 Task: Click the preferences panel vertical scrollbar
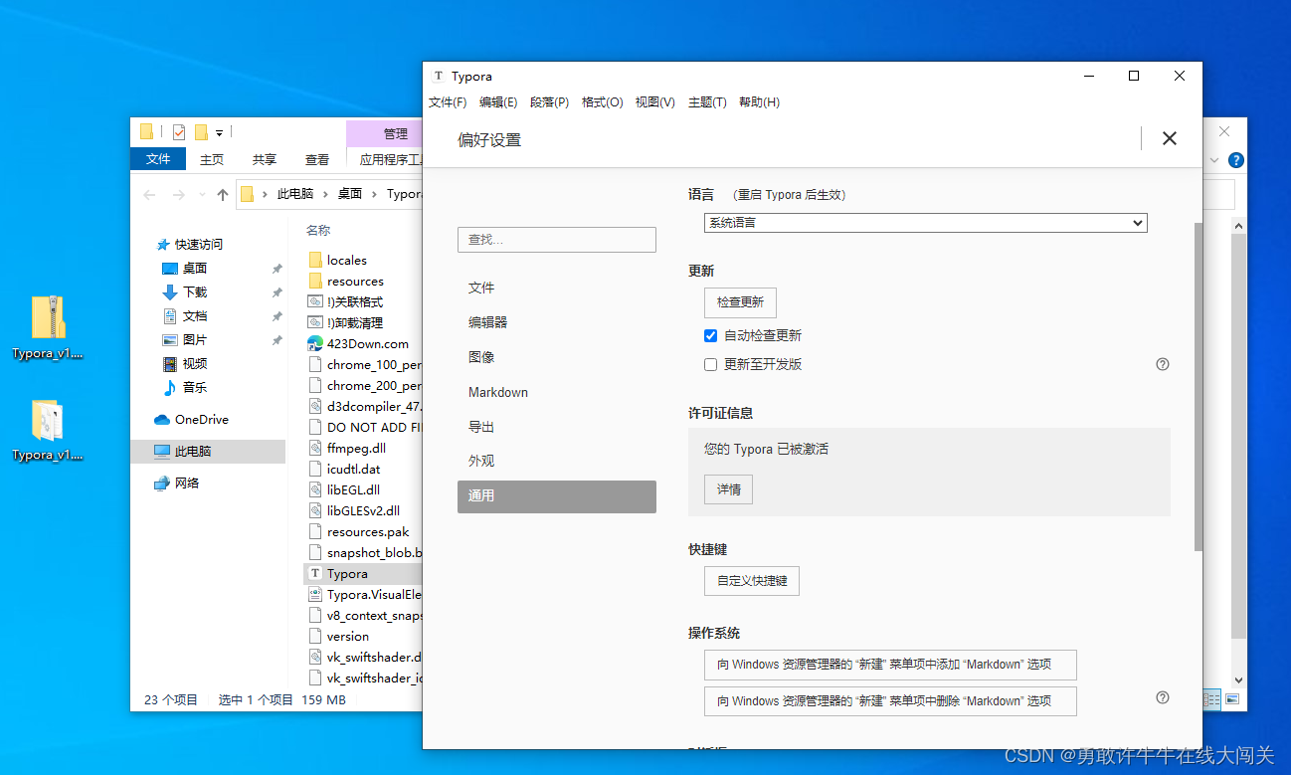[1198, 386]
